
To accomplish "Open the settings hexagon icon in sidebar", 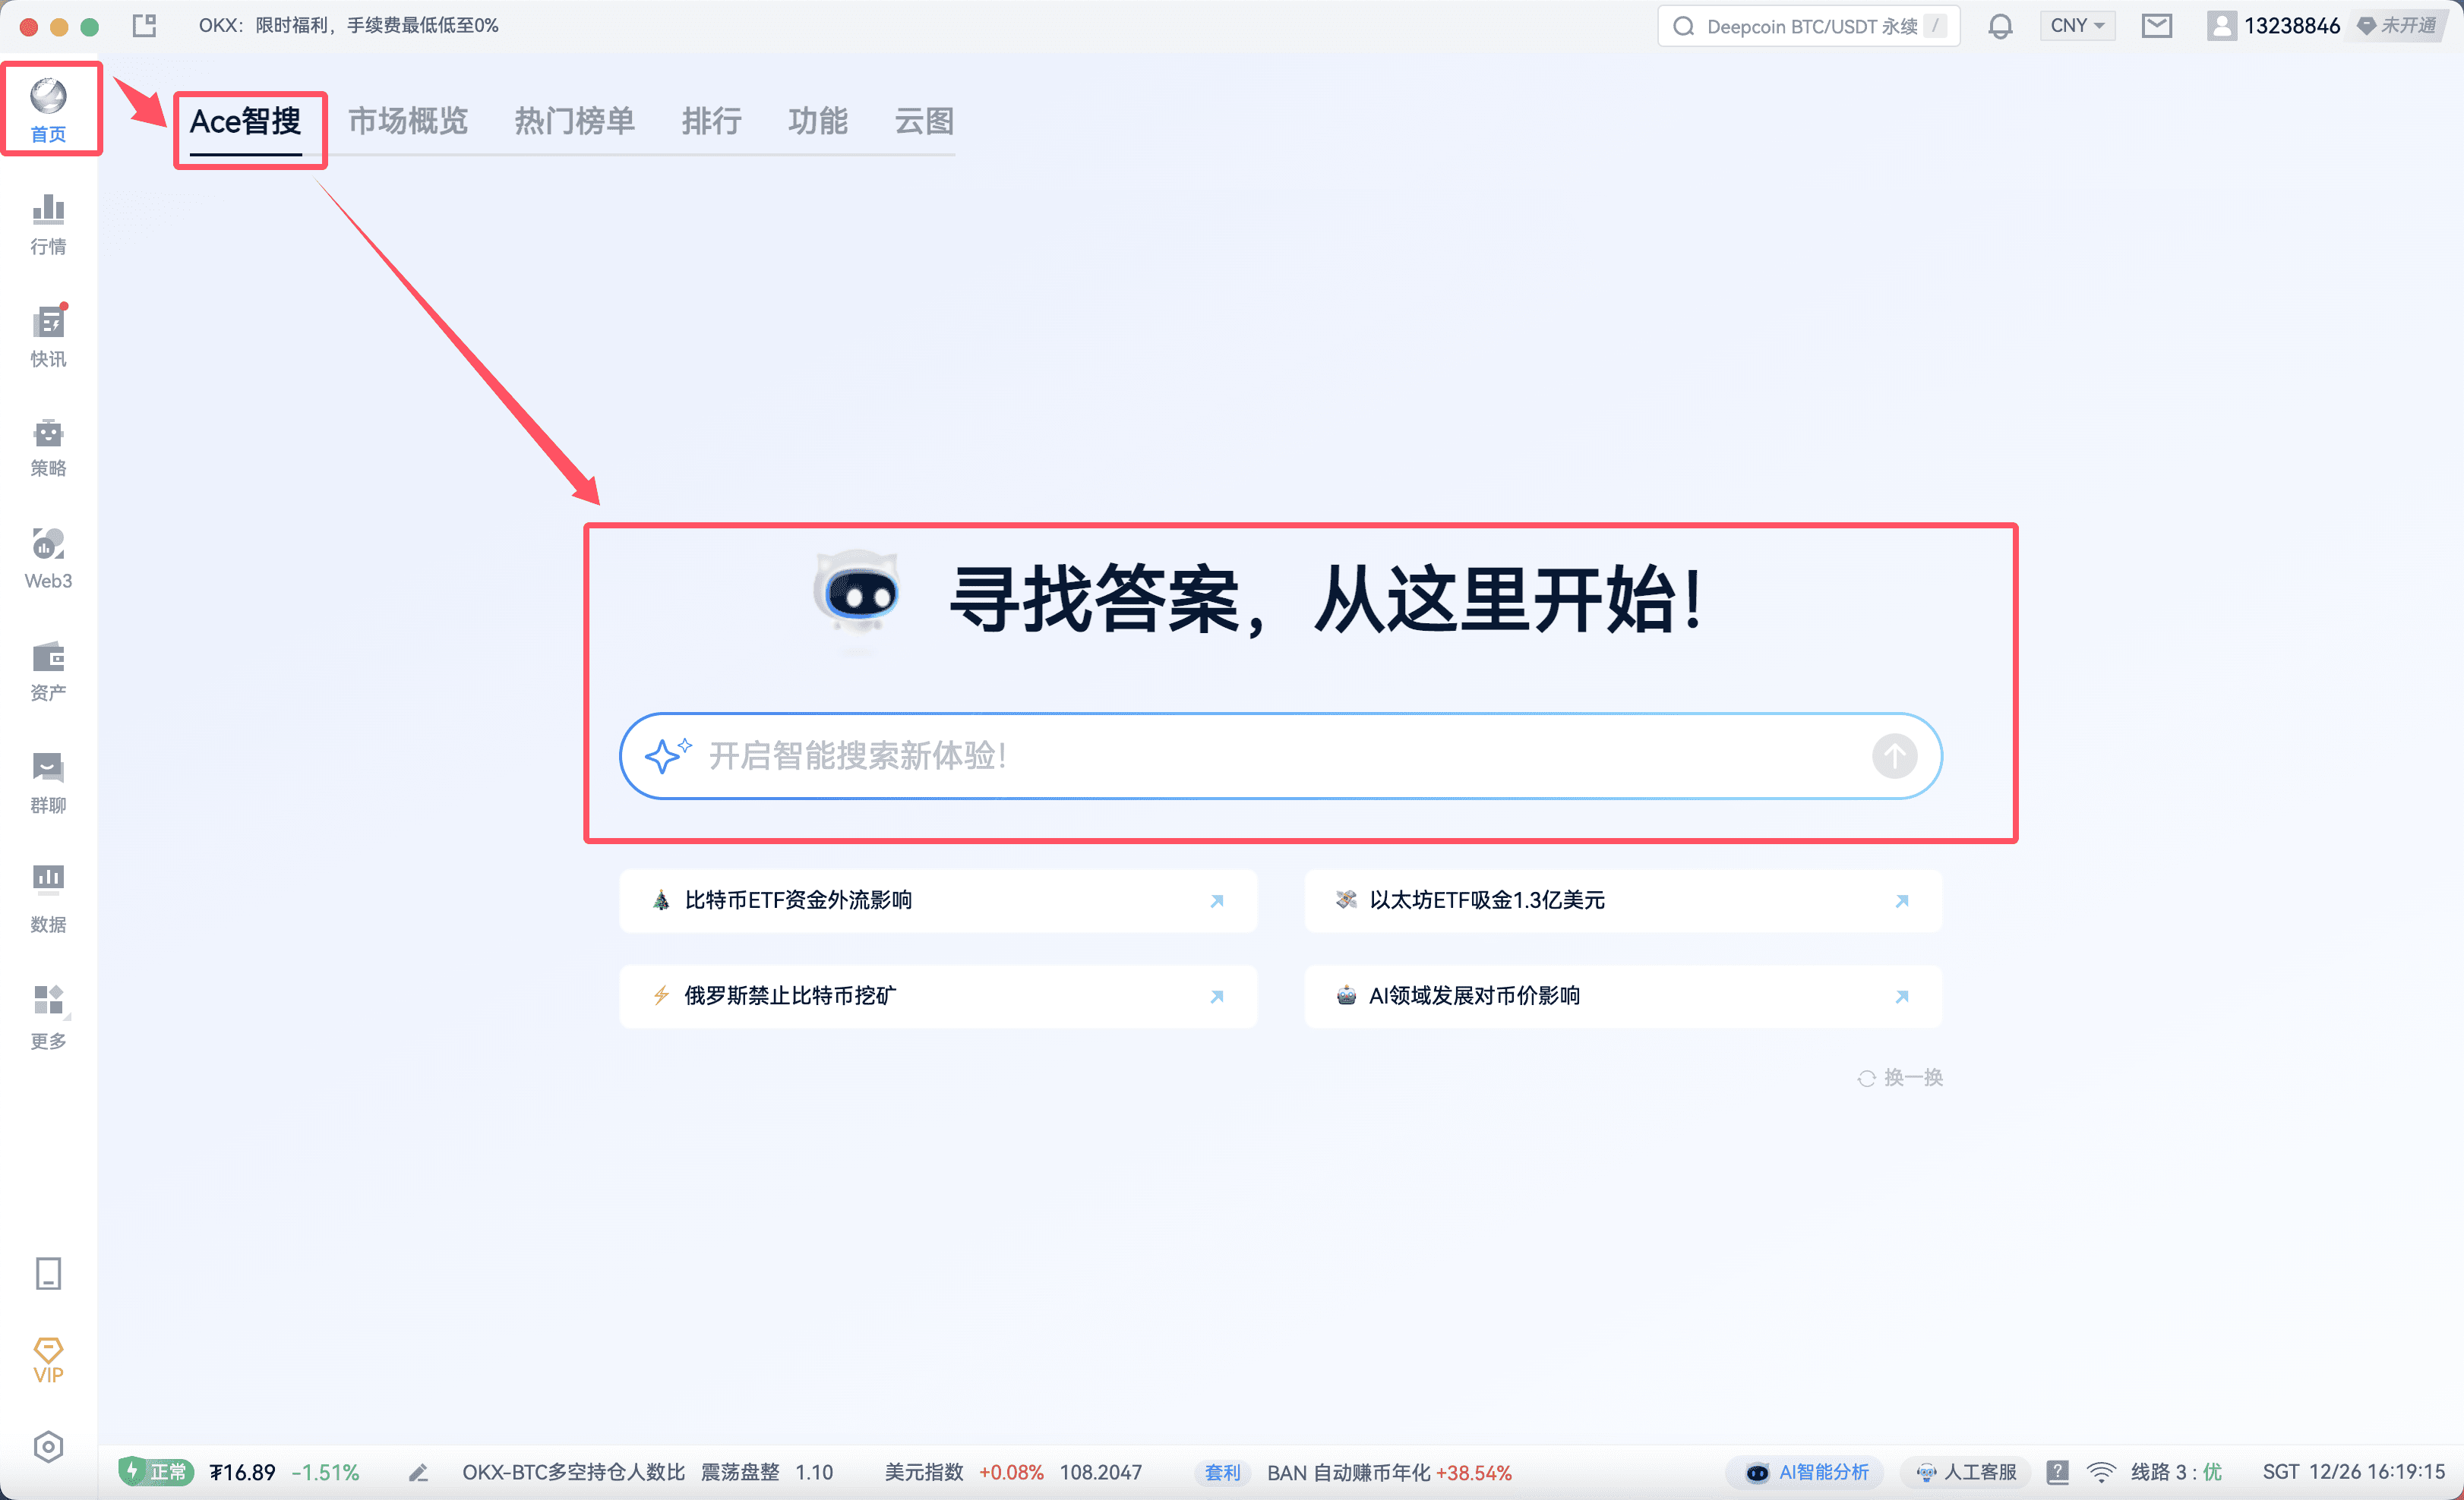I will coord(48,1446).
